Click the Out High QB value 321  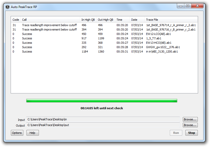[100, 47]
